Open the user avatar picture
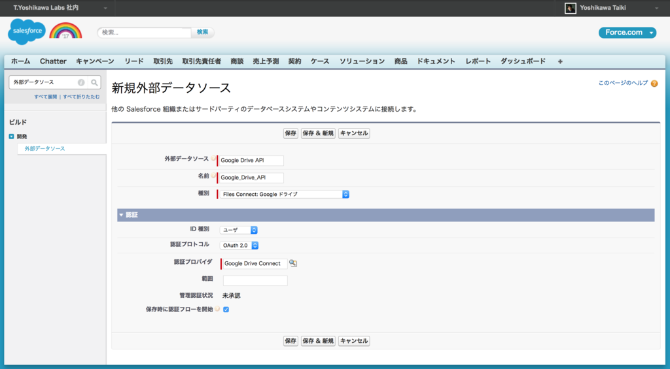 point(570,8)
